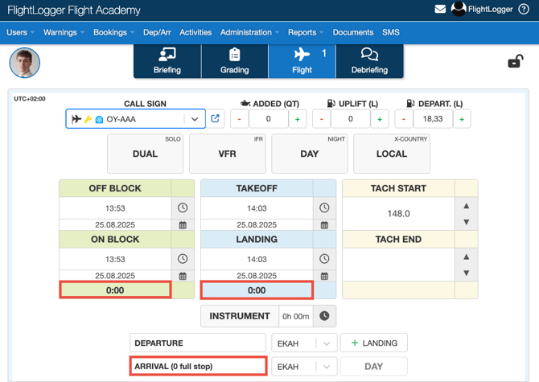539x382 pixels.
Task: Click the unlock padlock icon
Action: point(515,62)
